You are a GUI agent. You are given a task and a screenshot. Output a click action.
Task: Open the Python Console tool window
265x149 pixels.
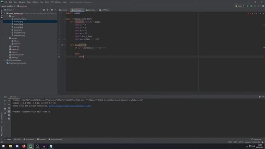point(55,139)
